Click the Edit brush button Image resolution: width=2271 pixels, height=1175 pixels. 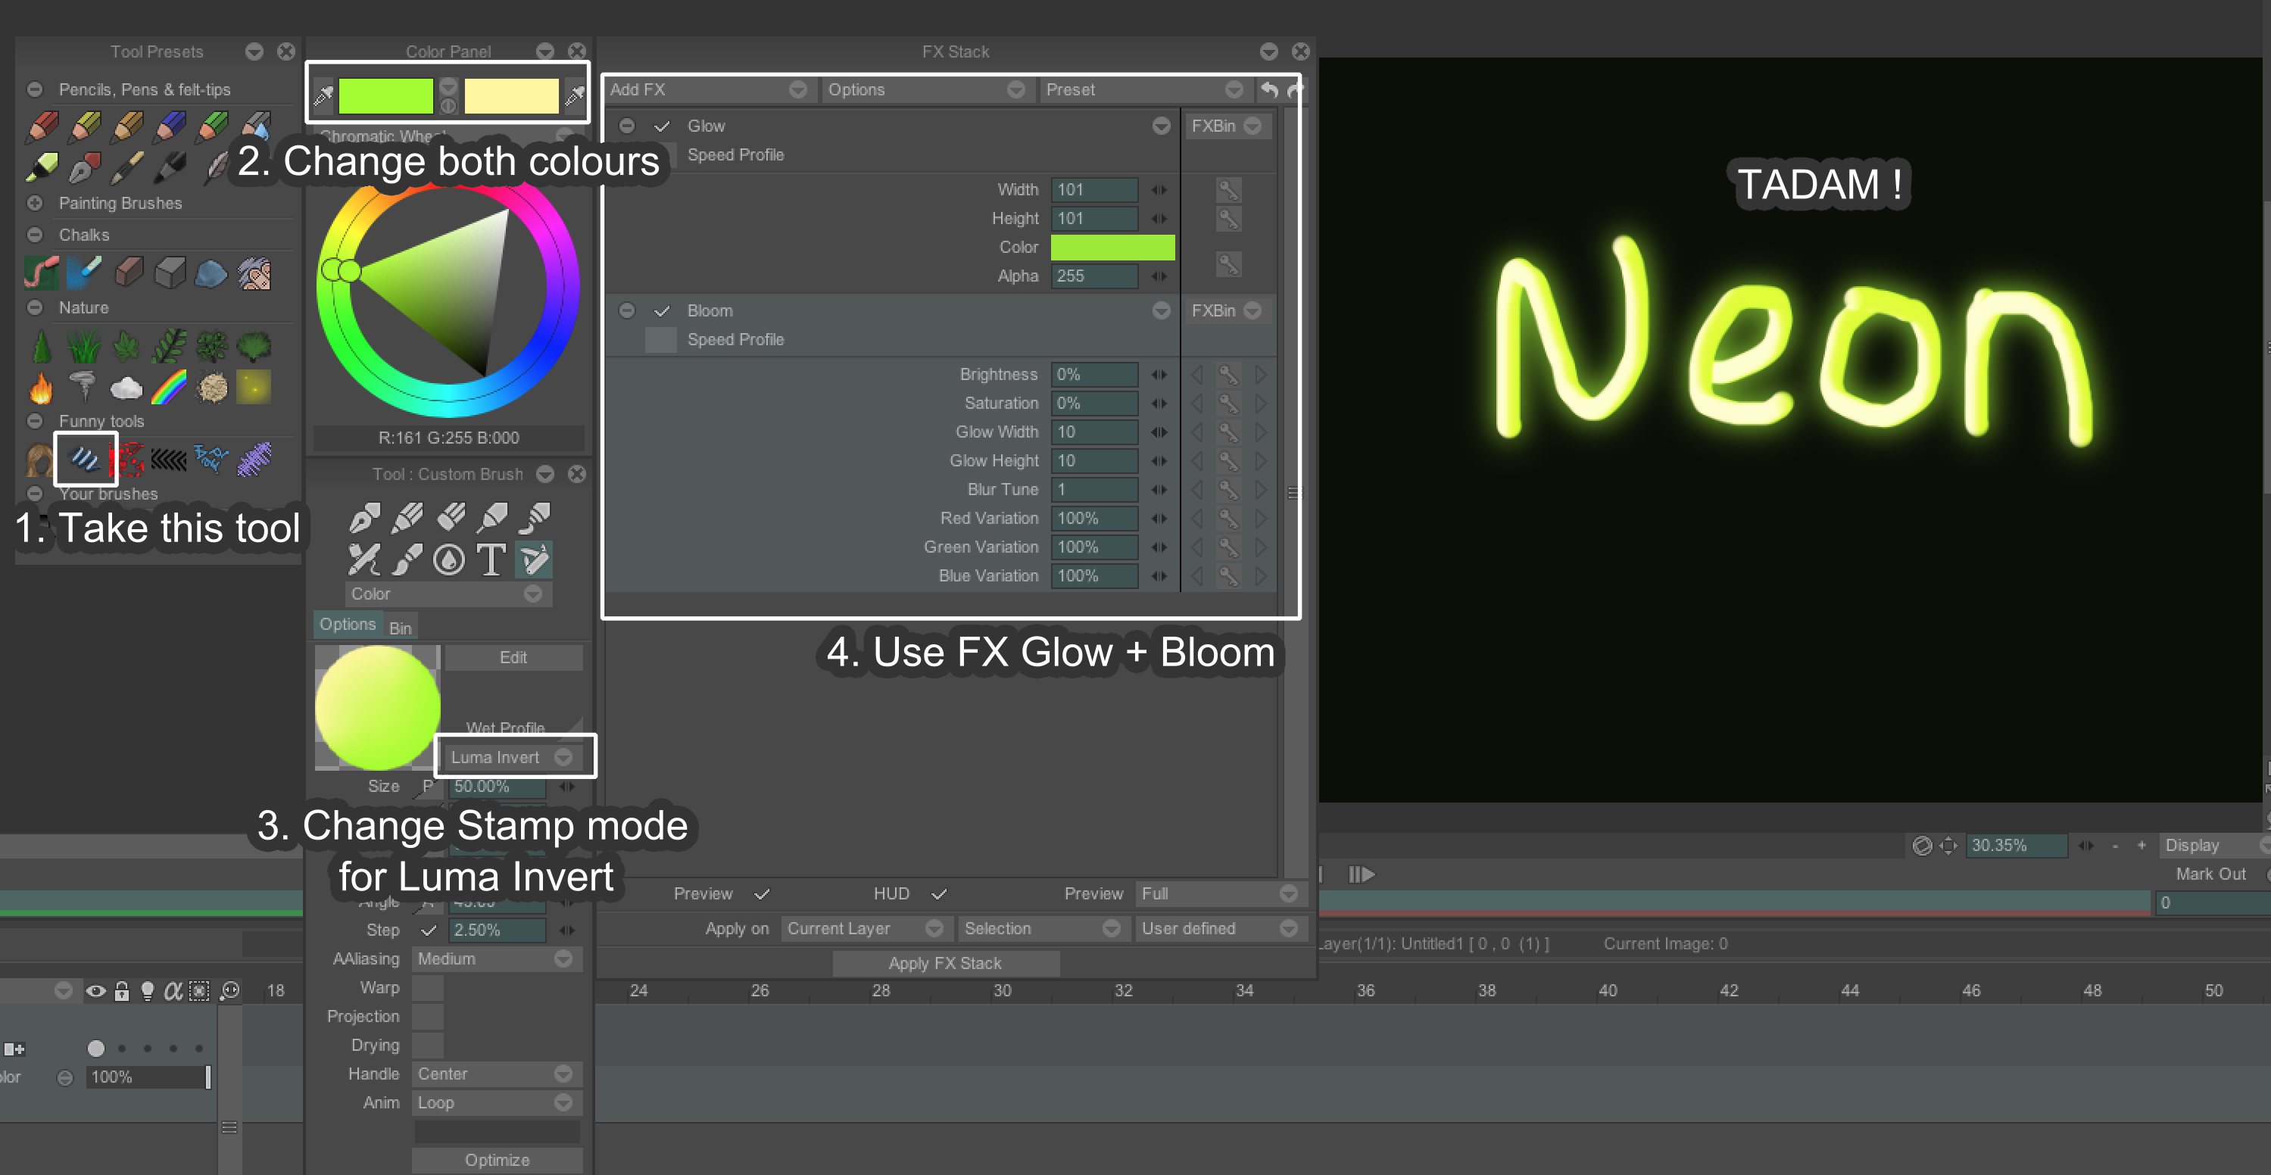(513, 658)
